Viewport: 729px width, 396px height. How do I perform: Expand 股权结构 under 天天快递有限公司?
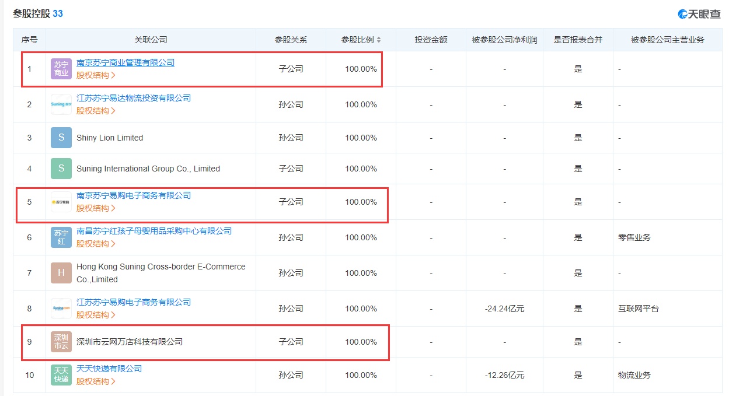coord(96,381)
